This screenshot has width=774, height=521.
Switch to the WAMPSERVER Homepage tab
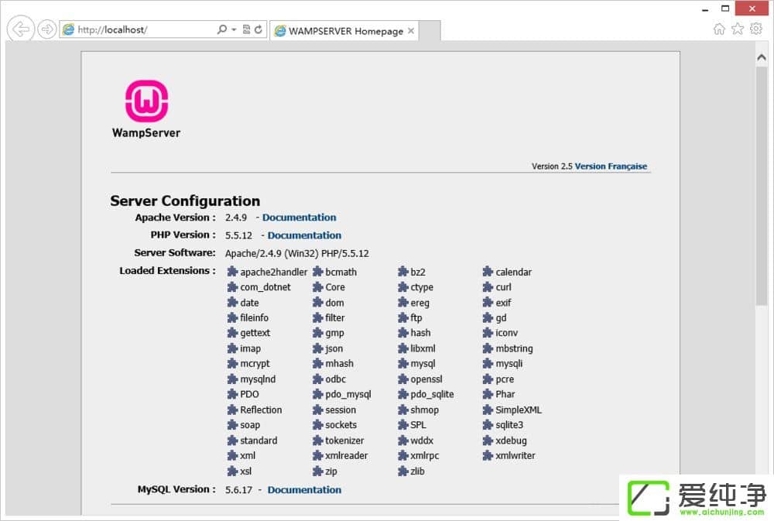pyautogui.click(x=344, y=31)
